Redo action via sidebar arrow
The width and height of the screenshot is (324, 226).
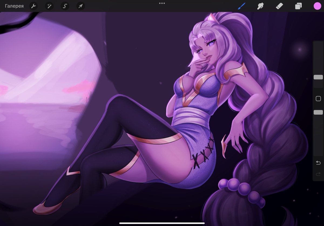pos(318,174)
